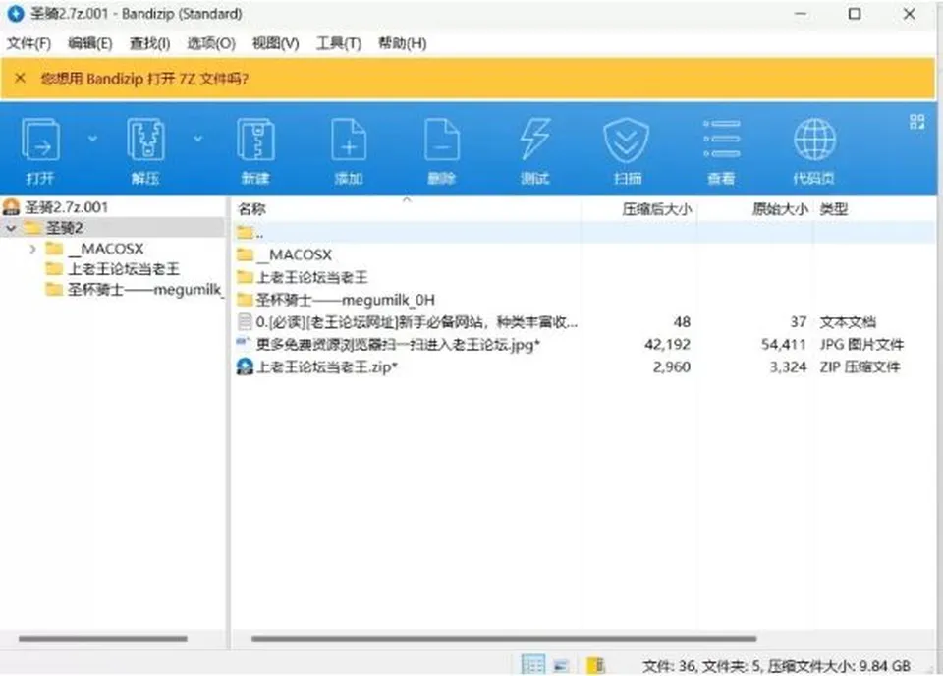Select _MACOSX folder in file list

click(x=294, y=255)
